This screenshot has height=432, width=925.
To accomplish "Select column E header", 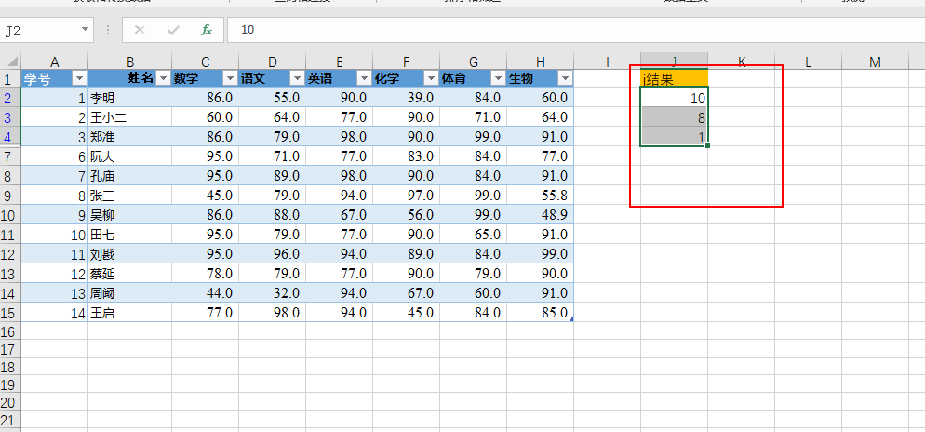I will 340,61.
